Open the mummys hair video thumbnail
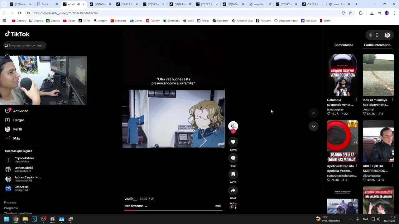Screen dimensions: 399x224 coord(378,75)
